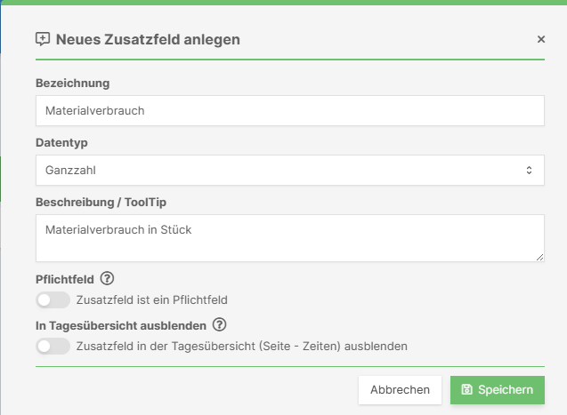
Task: Click the Datentyp label above the dropdown
Action: tap(61, 142)
